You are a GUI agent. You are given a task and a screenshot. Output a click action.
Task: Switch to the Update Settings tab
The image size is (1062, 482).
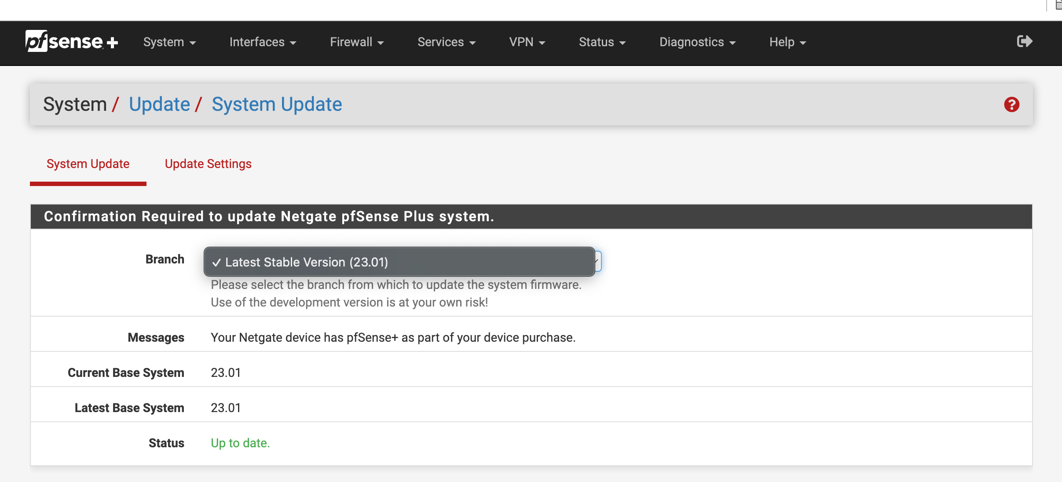tap(208, 164)
